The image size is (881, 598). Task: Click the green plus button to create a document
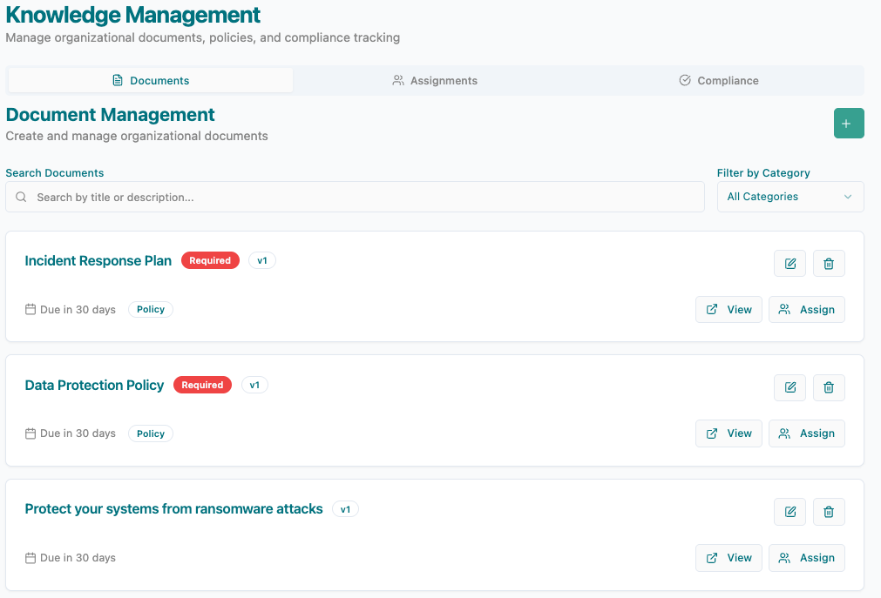click(x=848, y=123)
